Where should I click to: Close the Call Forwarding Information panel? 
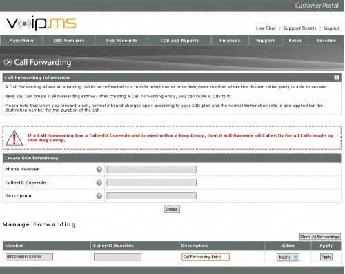click(x=337, y=78)
